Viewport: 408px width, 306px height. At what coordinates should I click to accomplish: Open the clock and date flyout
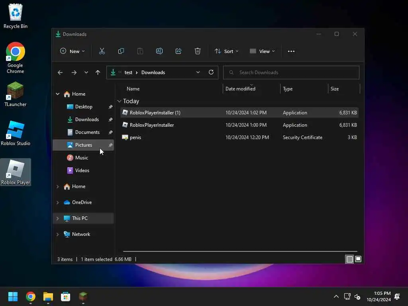click(379, 296)
